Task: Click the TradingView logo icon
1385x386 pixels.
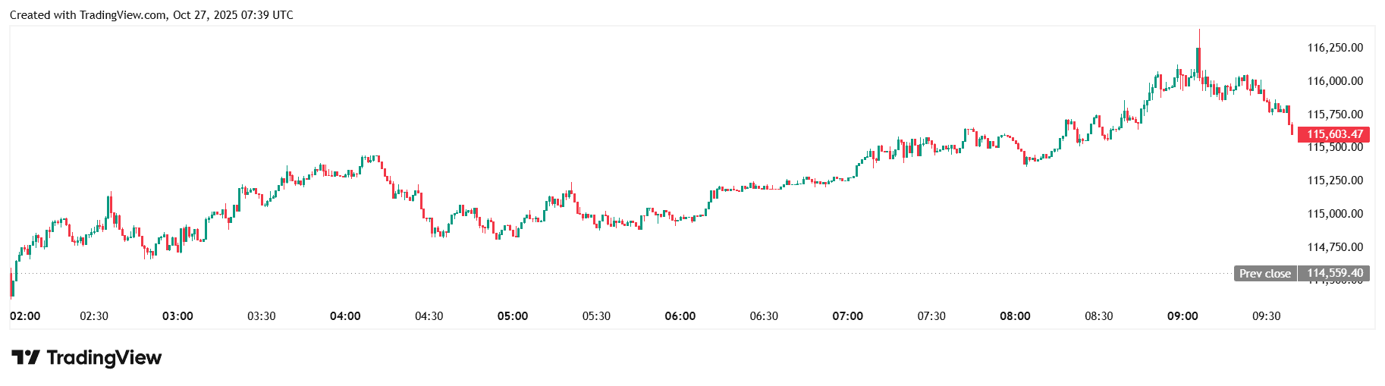Action: [25, 357]
